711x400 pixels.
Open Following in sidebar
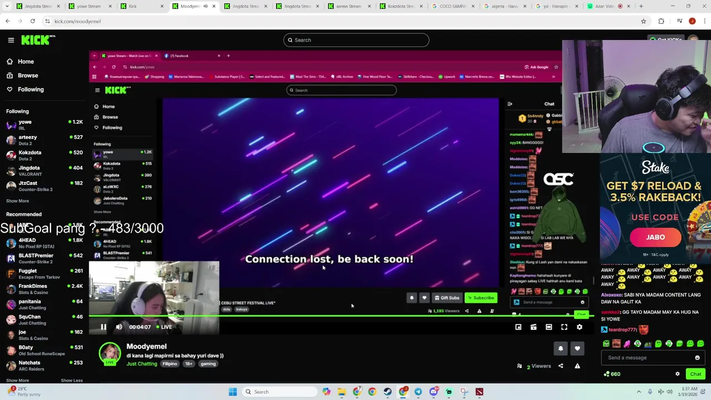pos(31,89)
